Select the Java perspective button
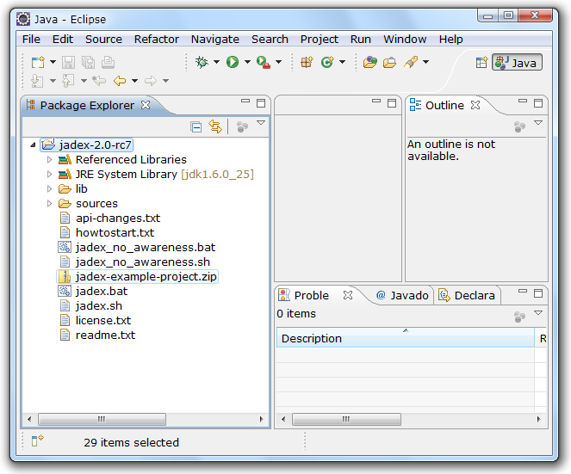 517,62
